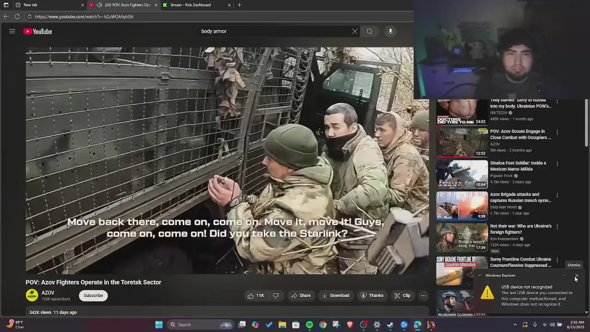Open 'Azov Brigade attacks and captures' video title

click(x=520, y=197)
